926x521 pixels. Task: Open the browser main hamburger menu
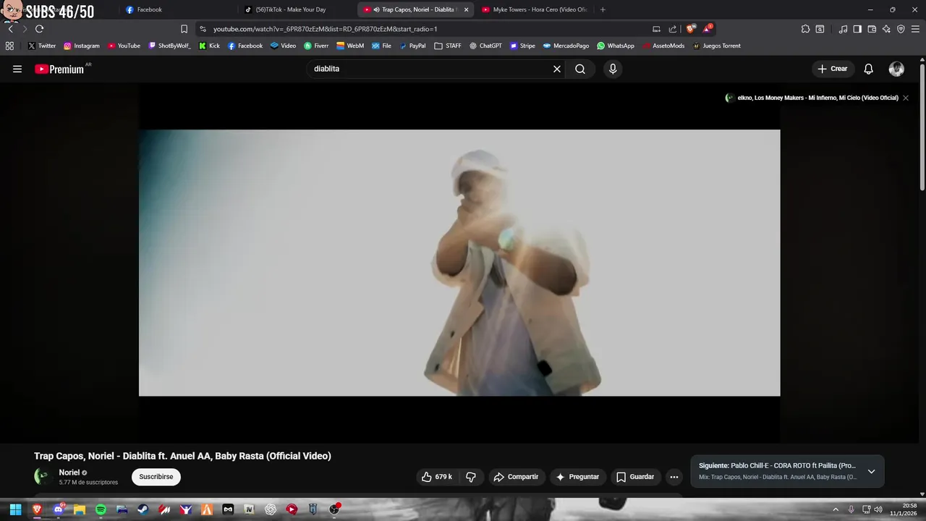coord(915,29)
